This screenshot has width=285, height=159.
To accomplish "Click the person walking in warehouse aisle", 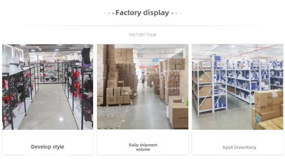I will (143, 80).
